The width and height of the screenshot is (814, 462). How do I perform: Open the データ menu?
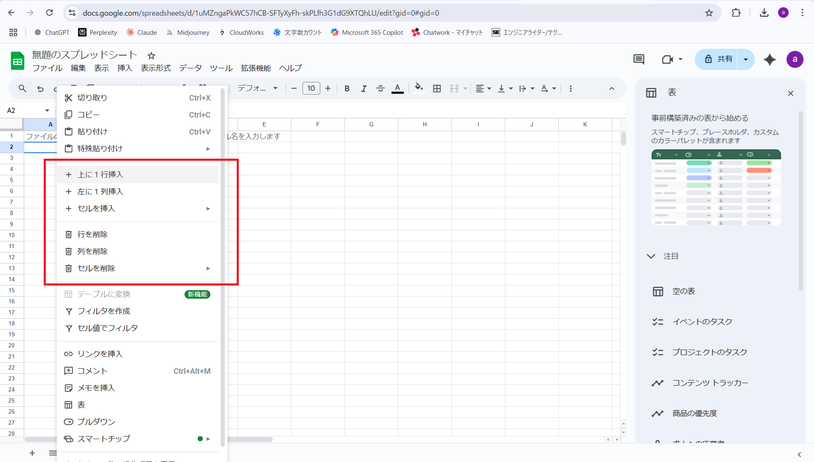pos(190,68)
